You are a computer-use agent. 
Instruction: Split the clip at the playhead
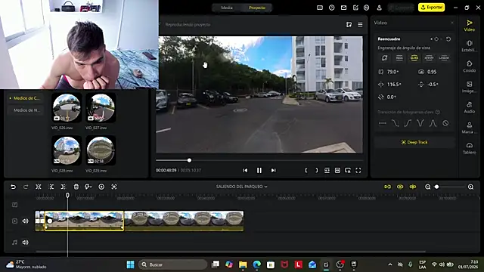(x=39, y=187)
